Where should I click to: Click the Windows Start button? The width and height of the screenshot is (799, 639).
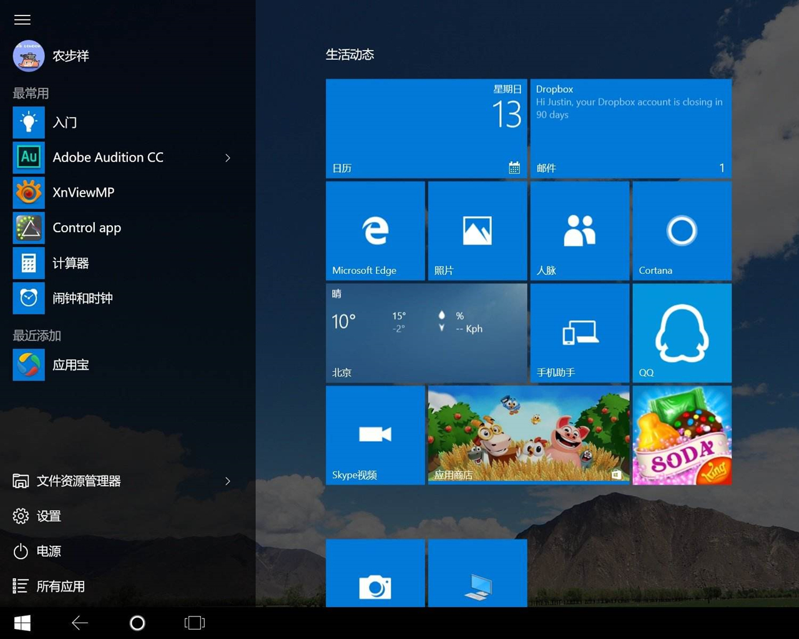coord(22,623)
